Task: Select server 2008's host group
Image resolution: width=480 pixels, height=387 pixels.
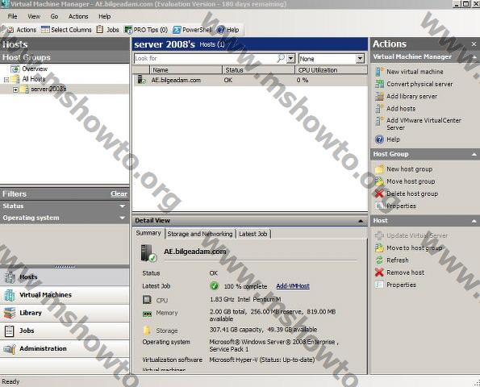Action: click(x=48, y=89)
